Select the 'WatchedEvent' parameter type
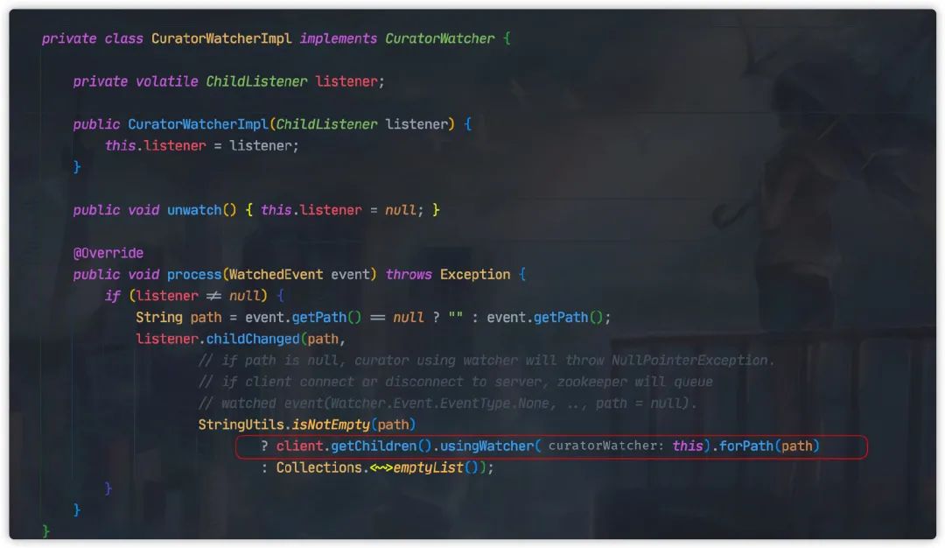Screen dimensions: 945x548 coord(276,275)
